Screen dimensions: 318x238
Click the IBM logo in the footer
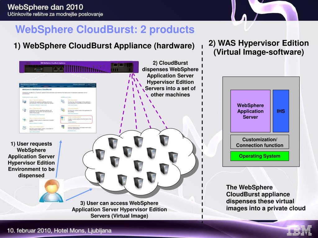(299, 231)
